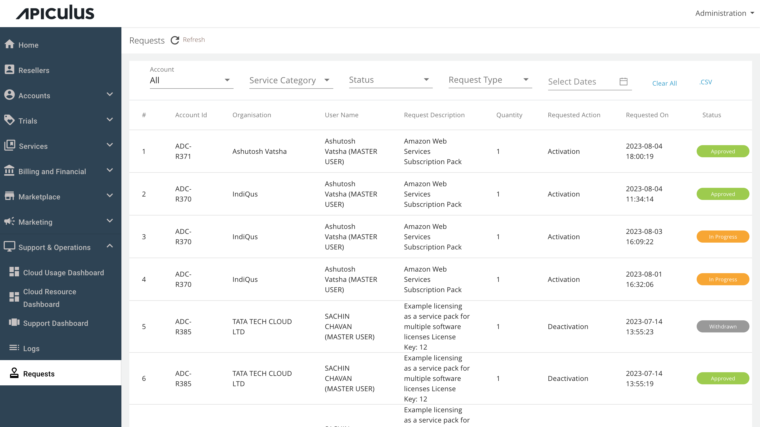This screenshot has height=427, width=760.
Task: Click date 2023-08-03 16:09:22
Action: coord(644,237)
